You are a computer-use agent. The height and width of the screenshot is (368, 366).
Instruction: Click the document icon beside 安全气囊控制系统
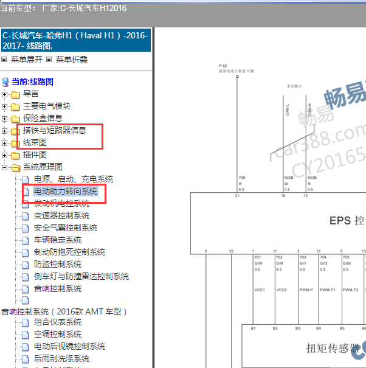[x=26, y=228]
